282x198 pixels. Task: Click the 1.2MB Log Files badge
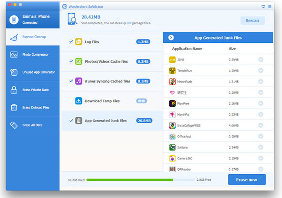tap(143, 42)
